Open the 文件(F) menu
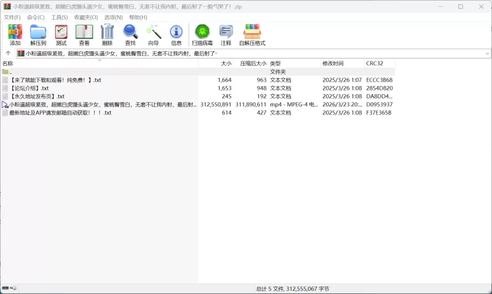Image resolution: width=492 pixels, height=294 pixels. 12,17
